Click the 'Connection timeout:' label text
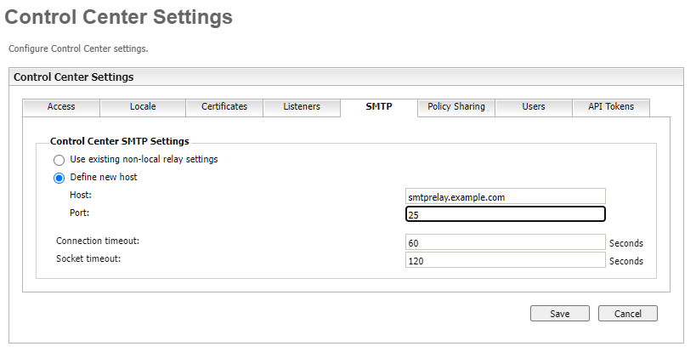 (x=98, y=241)
